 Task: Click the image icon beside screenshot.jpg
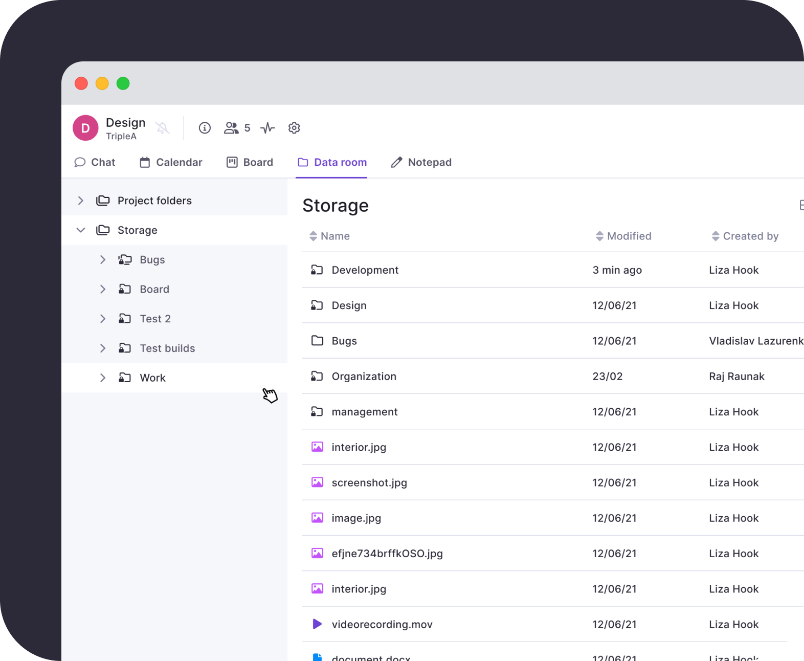[x=317, y=482]
